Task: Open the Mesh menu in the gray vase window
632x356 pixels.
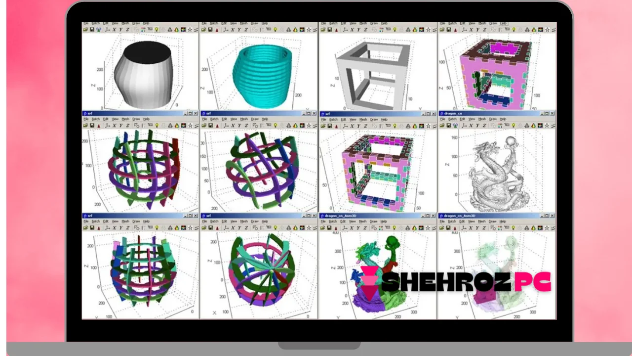Action: click(125, 23)
